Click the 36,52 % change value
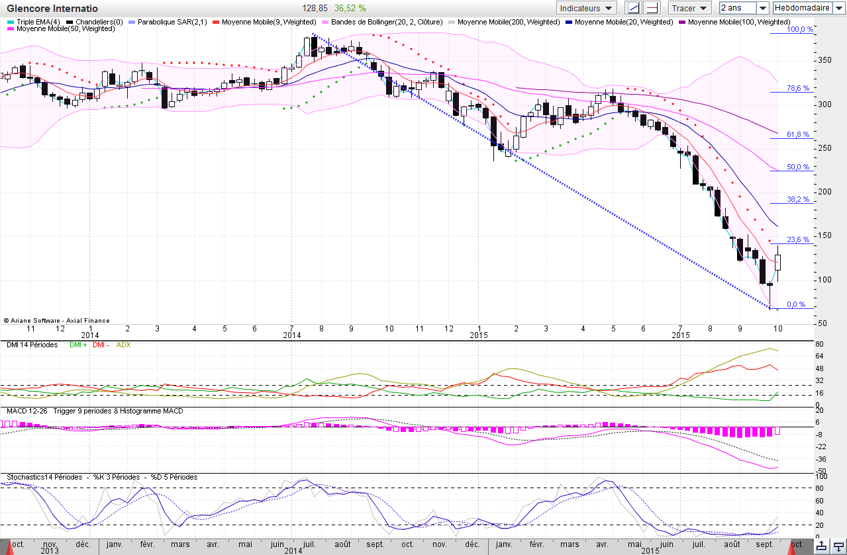This screenshot has width=847, height=555. pos(350,8)
